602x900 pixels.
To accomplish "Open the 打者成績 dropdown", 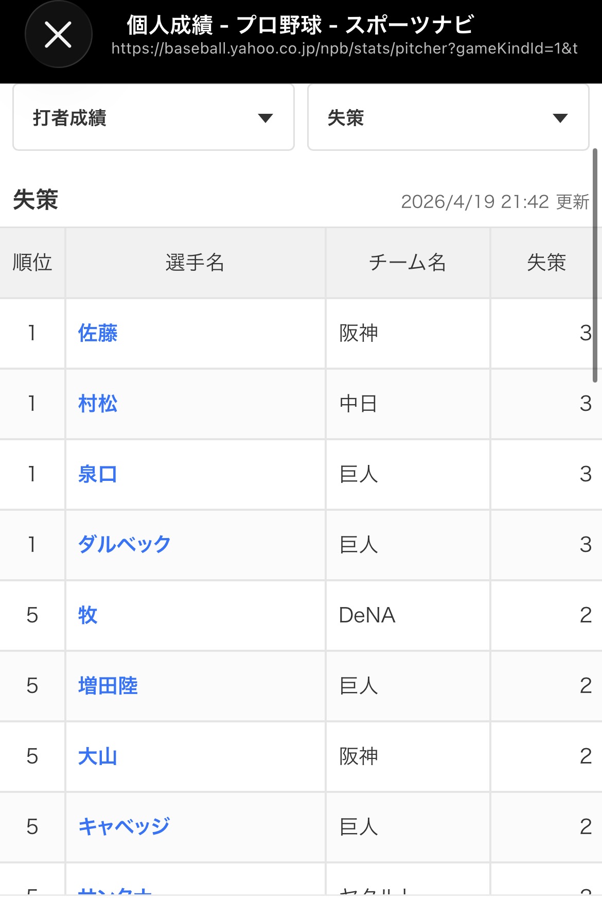I will pyautogui.click(x=153, y=118).
